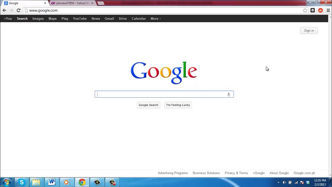This screenshot has height=187, width=332.
Task: Open the +Google footer link
Action: [x=259, y=173]
